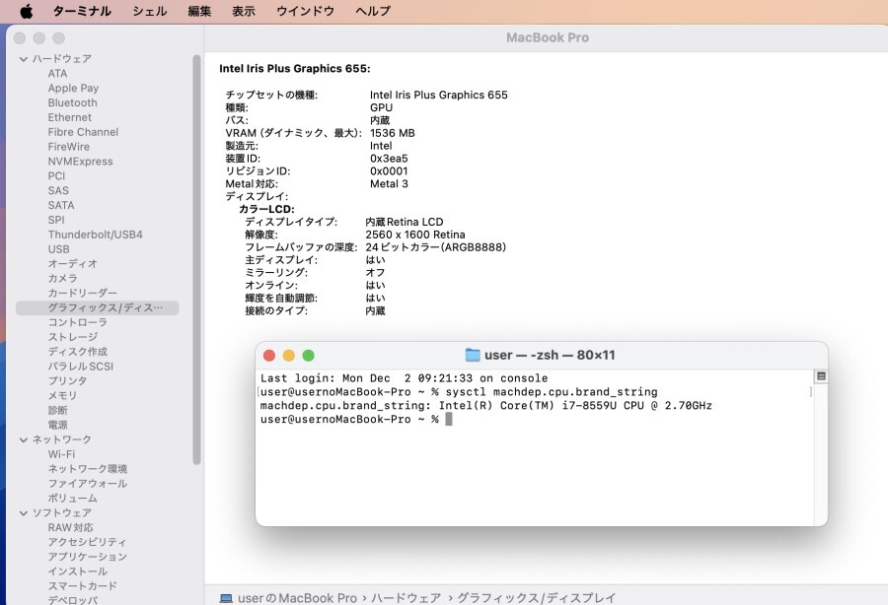The height and width of the screenshot is (605, 888).
Task: Select Ethernet in the sidebar
Action: (70, 117)
